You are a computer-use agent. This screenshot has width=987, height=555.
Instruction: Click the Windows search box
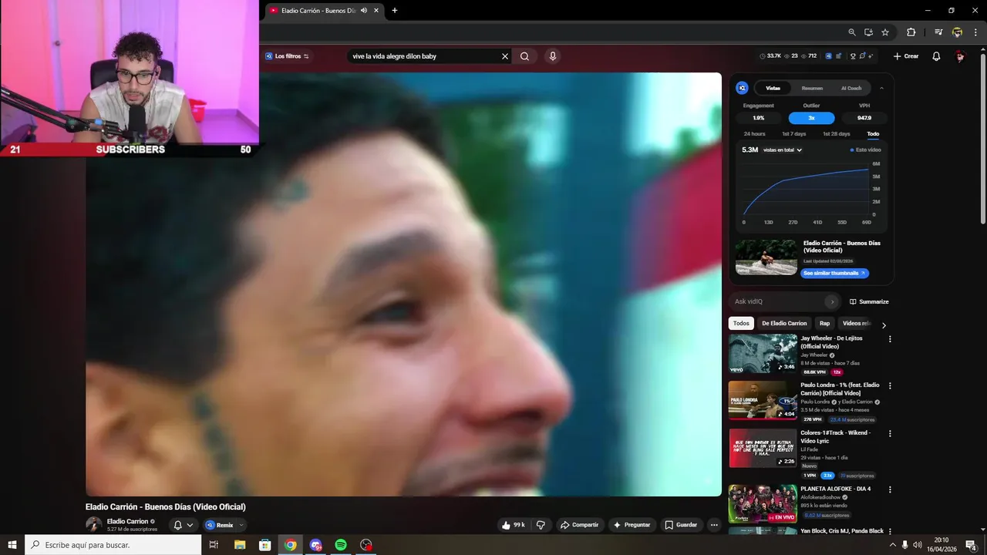pos(113,545)
